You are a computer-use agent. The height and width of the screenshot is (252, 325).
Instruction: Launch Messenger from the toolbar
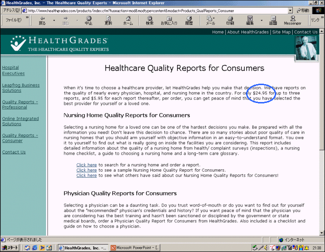click(292, 20)
